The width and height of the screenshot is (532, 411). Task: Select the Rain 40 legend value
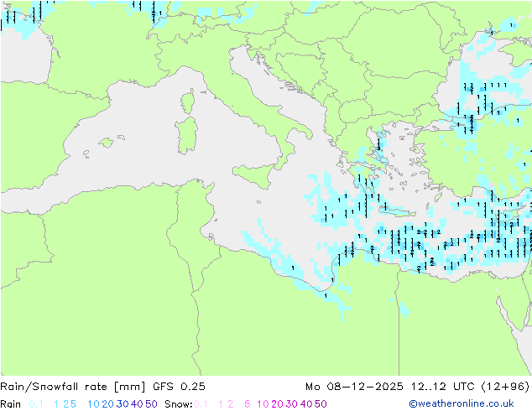137,404
